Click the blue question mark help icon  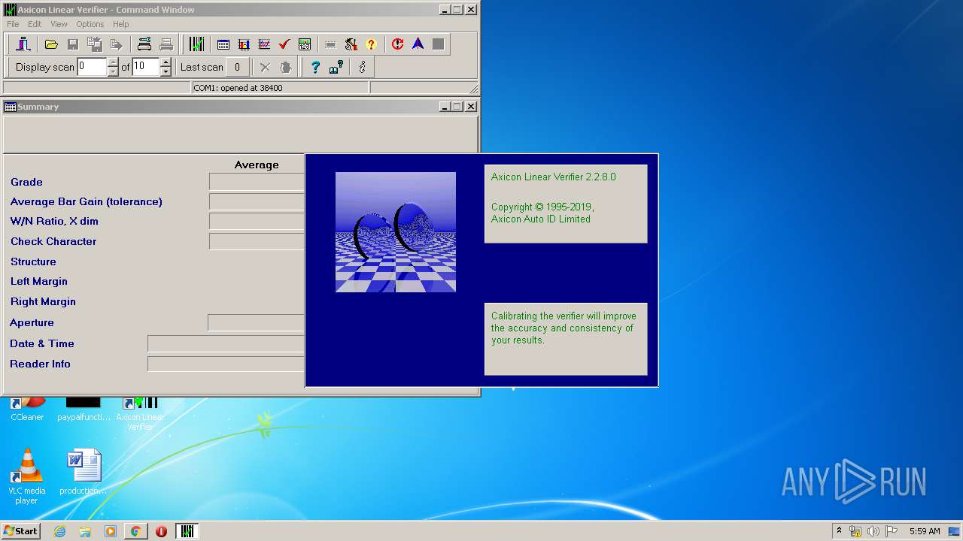(x=315, y=67)
